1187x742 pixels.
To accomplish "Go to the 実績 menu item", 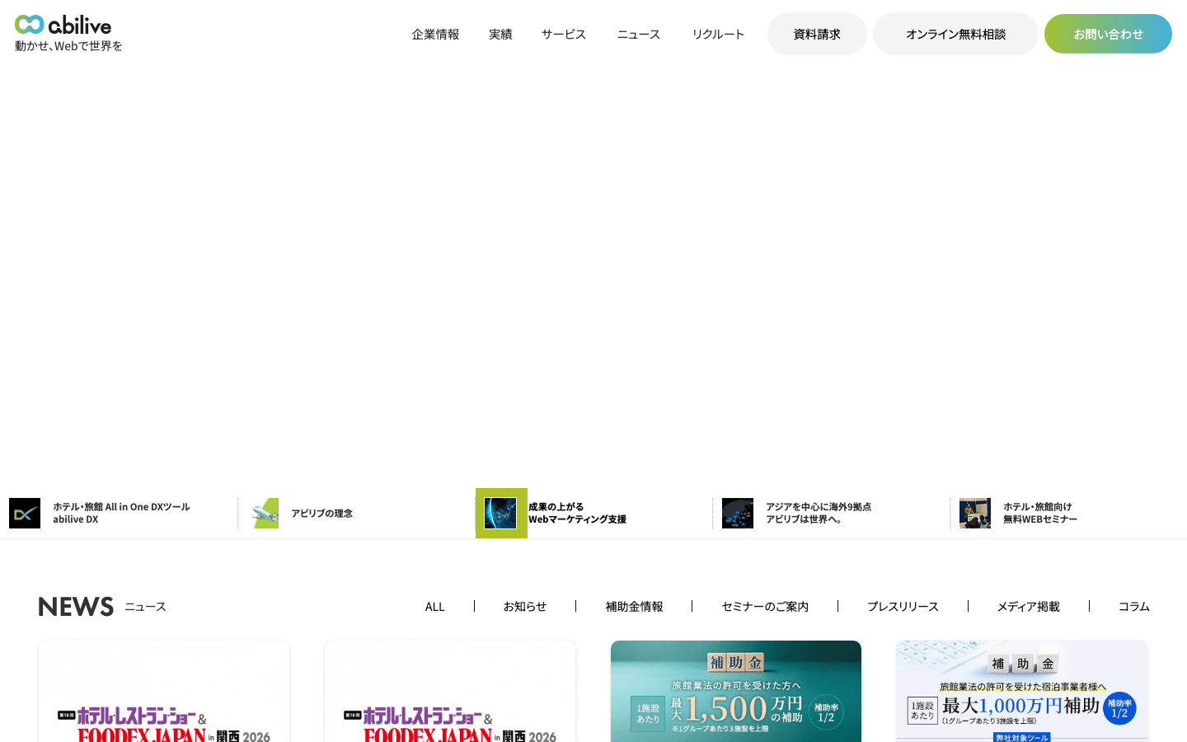I will pyautogui.click(x=500, y=34).
